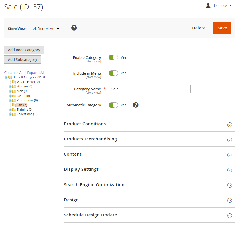Click the Collections folder icon in tree
242x227 pixels.
point(14,114)
